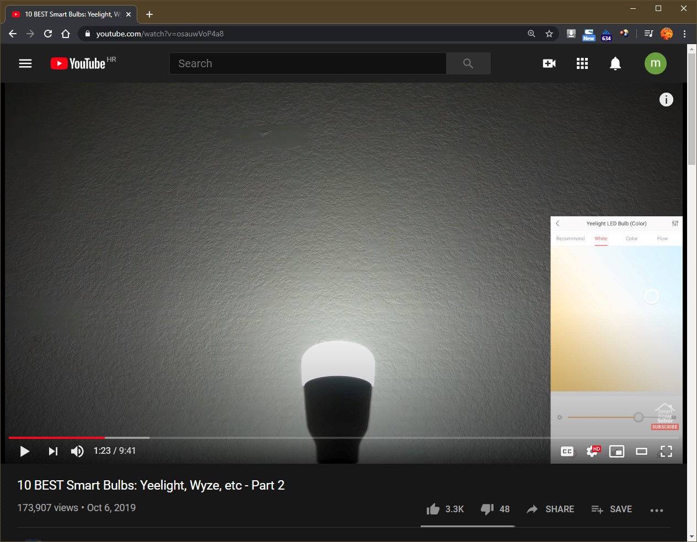The height and width of the screenshot is (542, 697).
Task: Play the video
Action: [24, 452]
